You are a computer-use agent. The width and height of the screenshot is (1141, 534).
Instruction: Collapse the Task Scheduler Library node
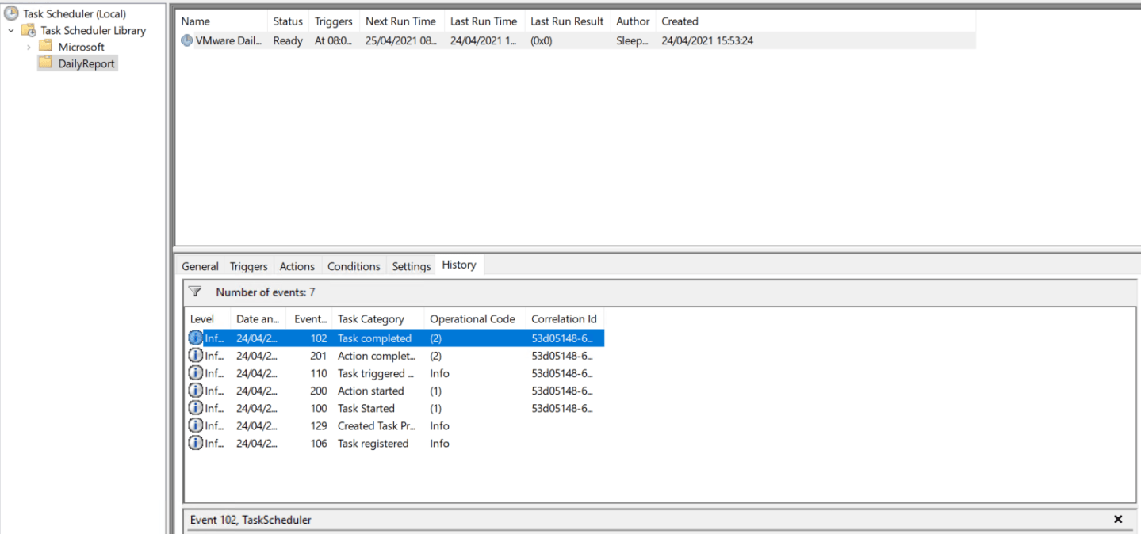click(x=11, y=31)
